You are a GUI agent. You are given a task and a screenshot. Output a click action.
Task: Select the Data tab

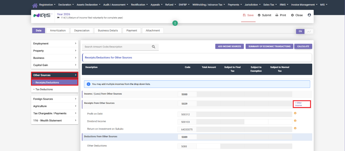[39, 30]
